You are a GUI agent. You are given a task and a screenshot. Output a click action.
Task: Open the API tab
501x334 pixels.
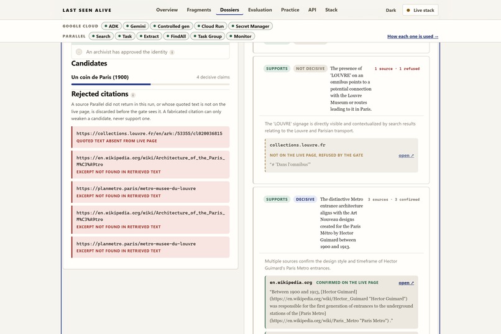click(x=312, y=10)
